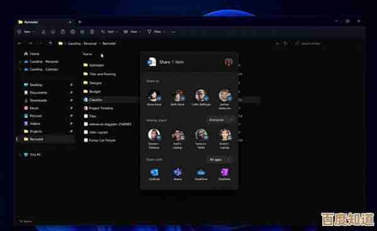
Task: Open the See more ellipsis in toolbar
Action: (173, 32)
